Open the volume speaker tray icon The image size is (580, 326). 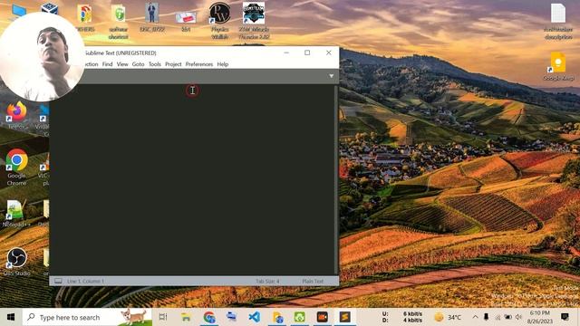pos(518,317)
